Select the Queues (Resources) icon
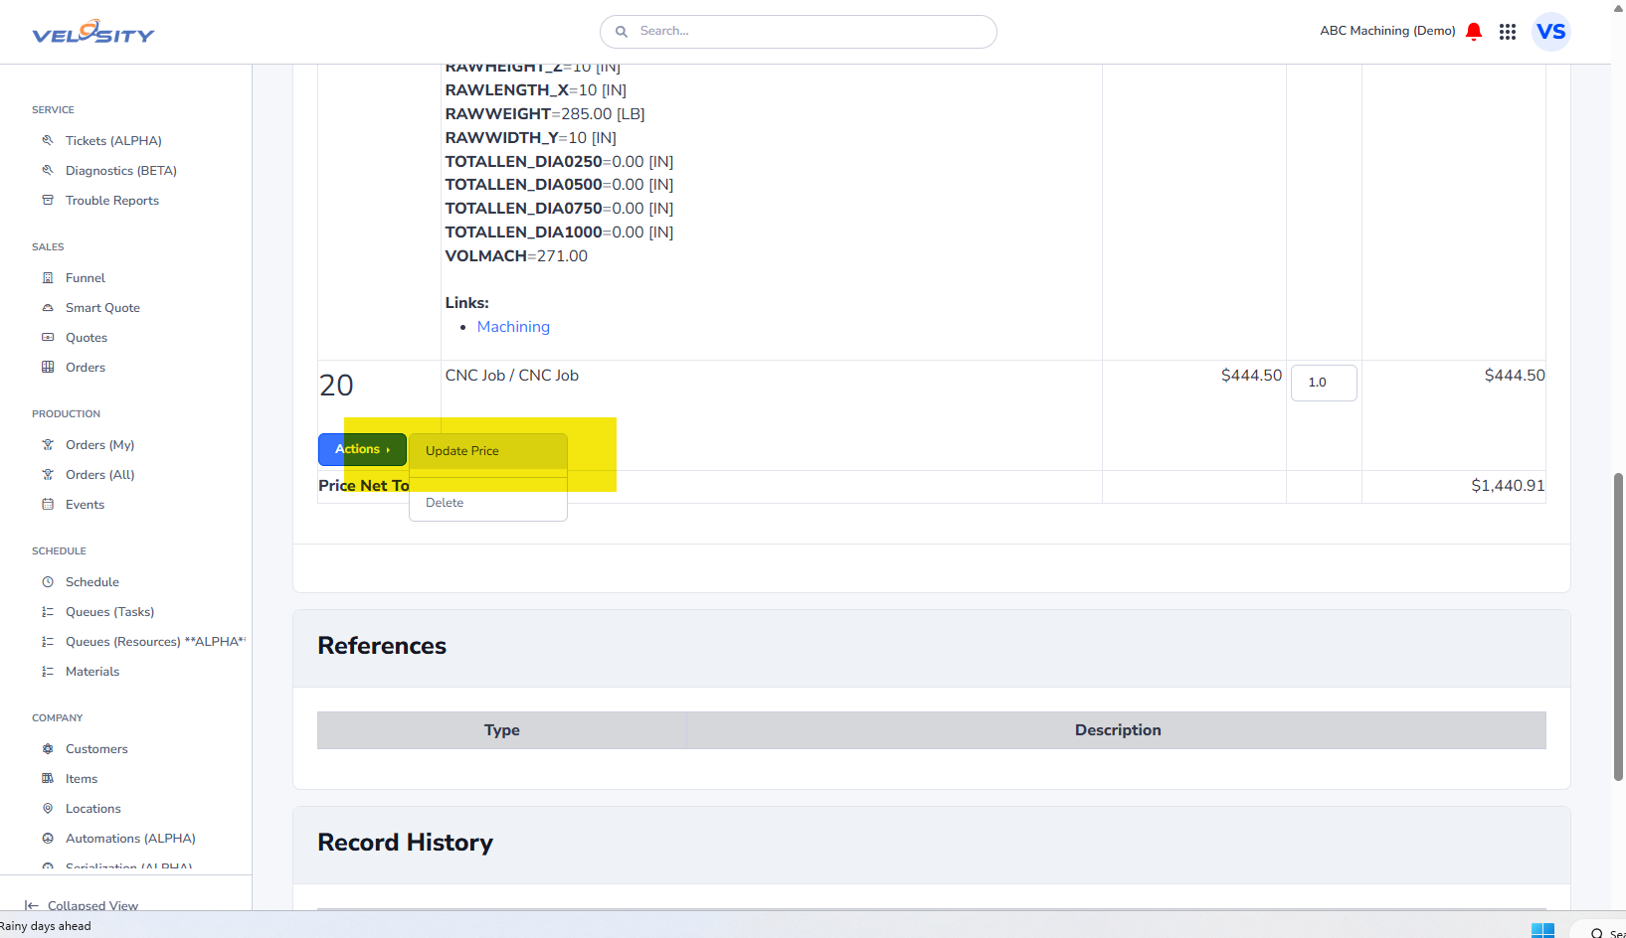The width and height of the screenshot is (1626, 938). coord(48,641)
